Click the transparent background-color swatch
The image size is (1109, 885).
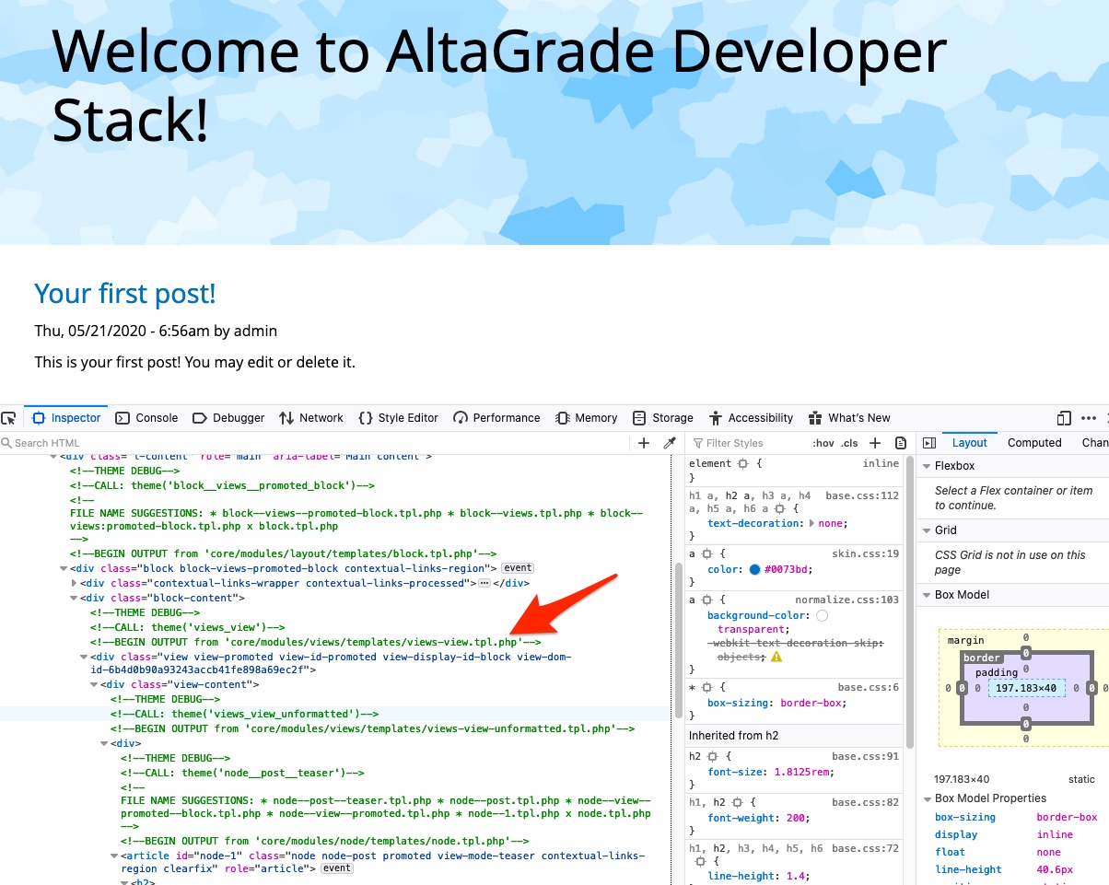click(823, 614)
